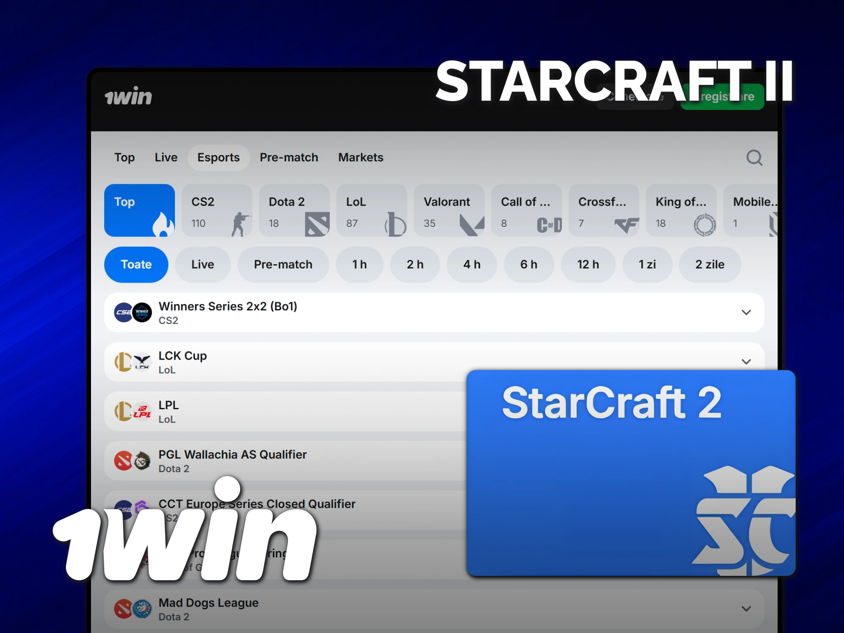Expand the Mad Dogs League matches
Image resolution: width=844 pixels, height=633 pixels.
click(746, 609)
